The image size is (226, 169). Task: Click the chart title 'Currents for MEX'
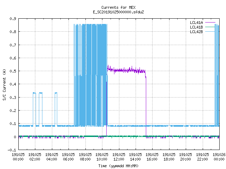118,7
